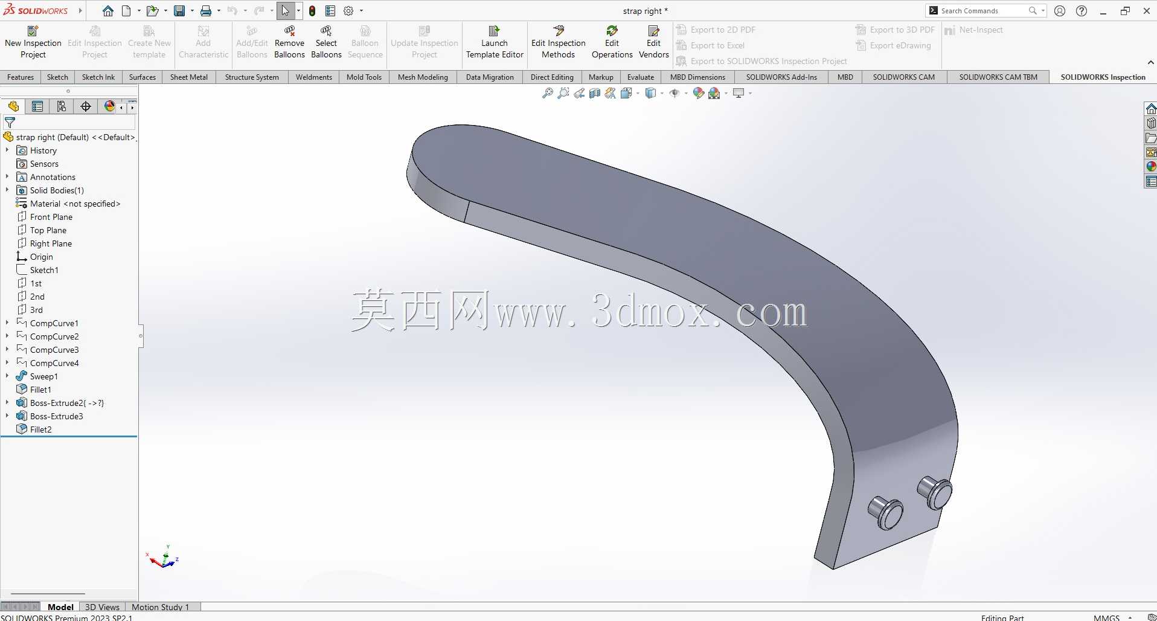Click New Inspection Project button
This screenshot has width=1157, height=621.
tap(33, 42)
